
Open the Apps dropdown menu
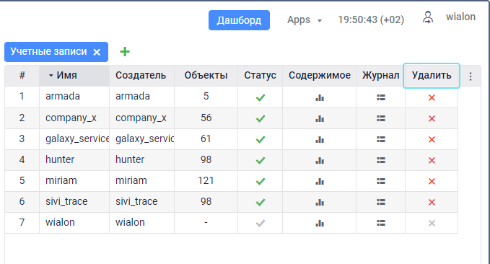305,20
